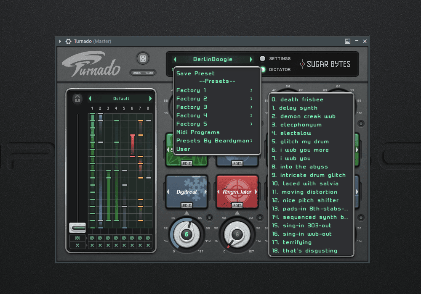This screenshot has height=294, width=421.
Task: Click the REDO button
Action: click(x=149, y=73)
